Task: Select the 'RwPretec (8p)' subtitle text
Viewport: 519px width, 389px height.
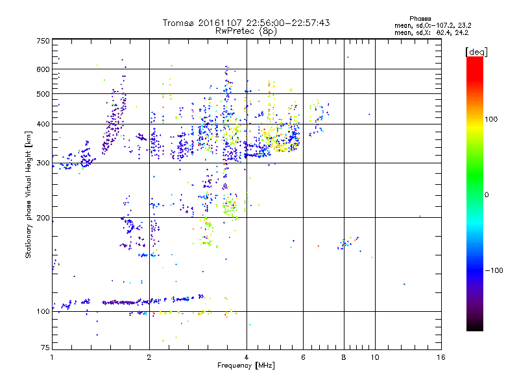Action: point(246,31)
